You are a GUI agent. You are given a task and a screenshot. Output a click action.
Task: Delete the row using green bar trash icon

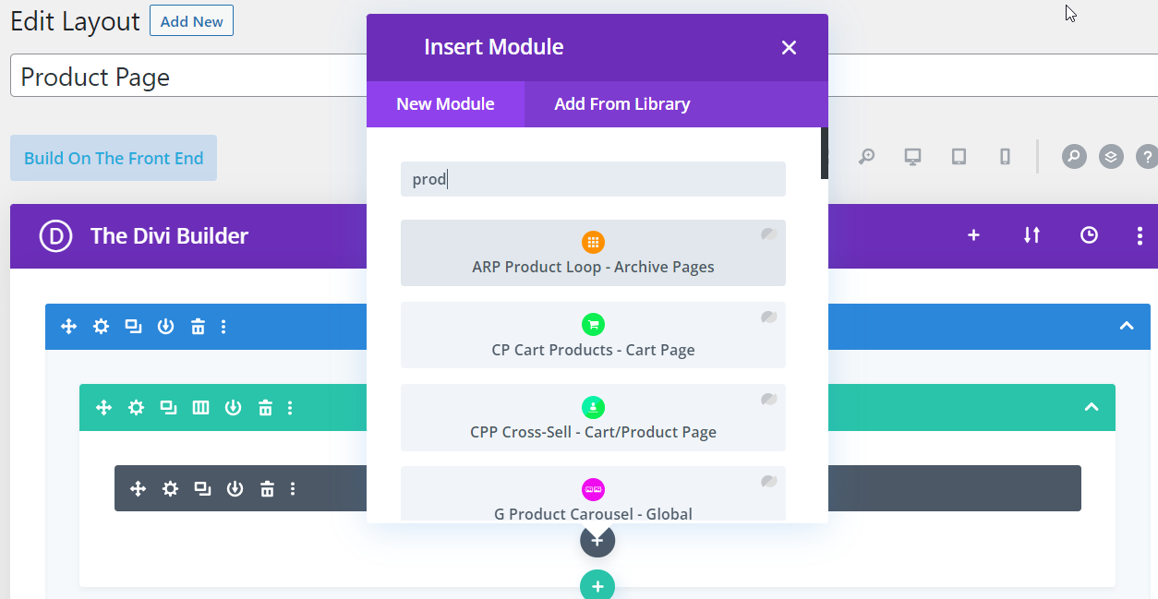tap(265, 408)
